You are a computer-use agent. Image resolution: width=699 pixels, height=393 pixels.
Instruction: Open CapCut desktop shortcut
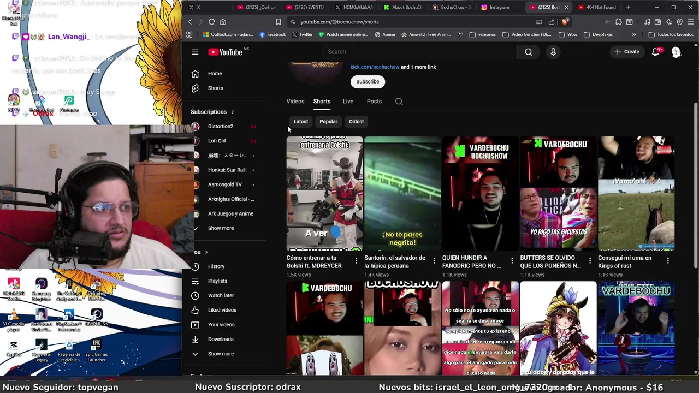click(x=14, y=348)
